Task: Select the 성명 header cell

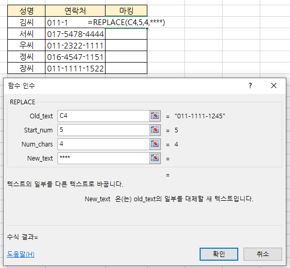Action: [27, 11]
